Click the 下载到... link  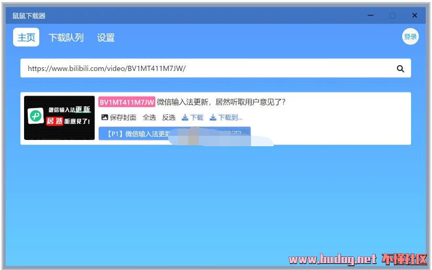tap(226, 118)
